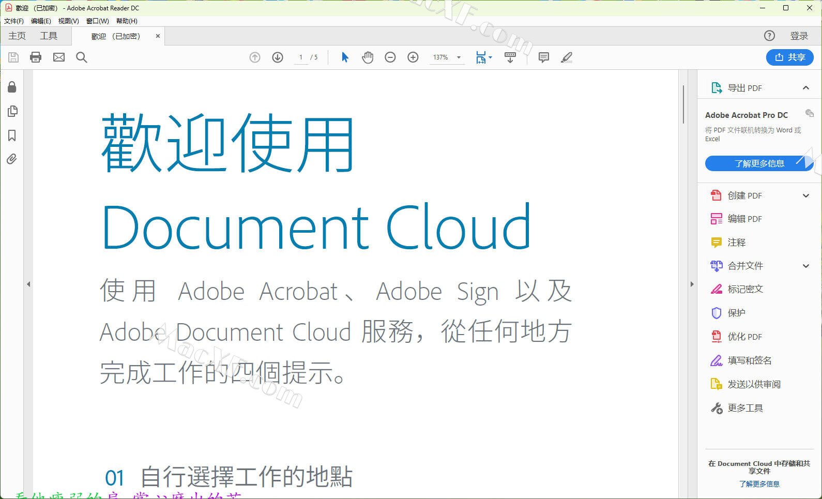
Task: Open the 文件(F) menu
Action: point(14,21)
